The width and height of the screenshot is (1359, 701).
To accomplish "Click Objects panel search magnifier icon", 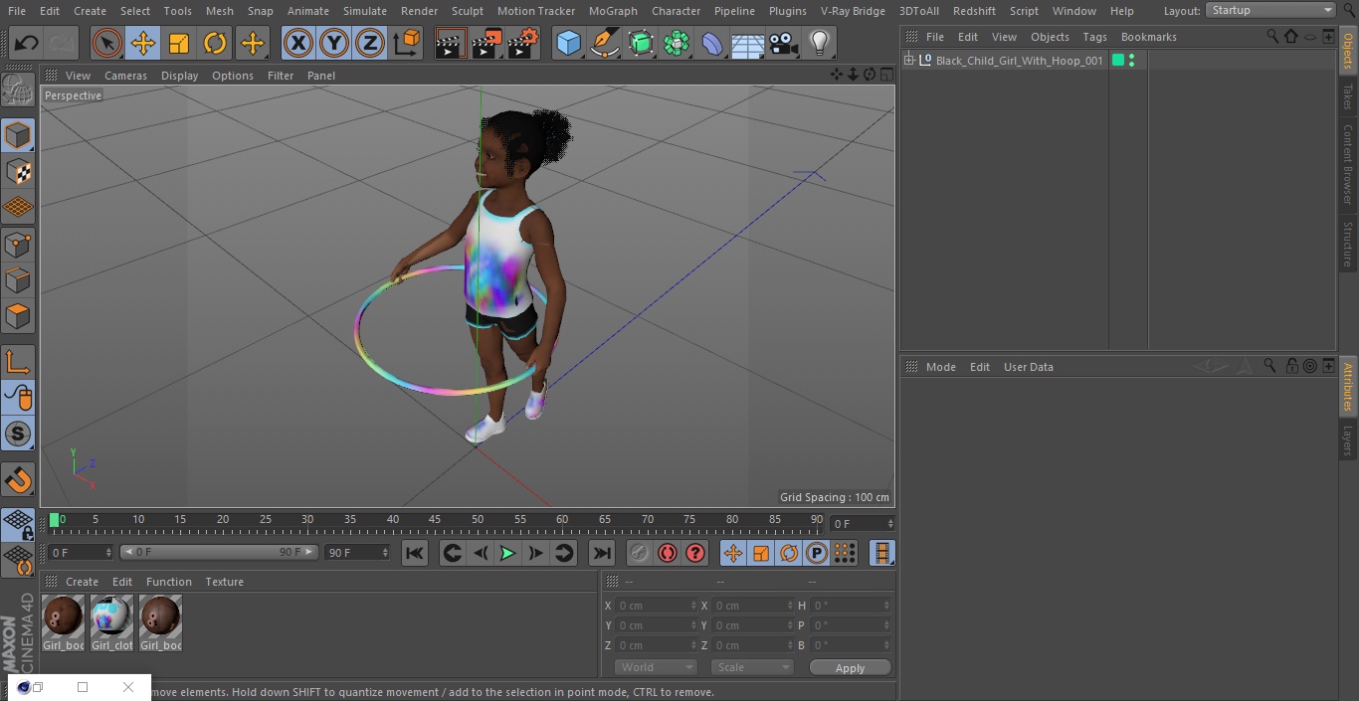I will coord(1272,36).
